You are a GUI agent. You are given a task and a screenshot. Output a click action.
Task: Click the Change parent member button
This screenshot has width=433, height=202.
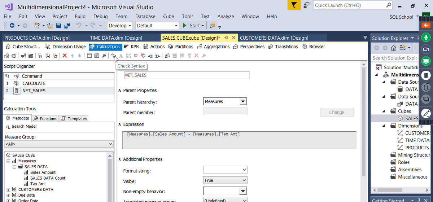click(x=337, y=112)
